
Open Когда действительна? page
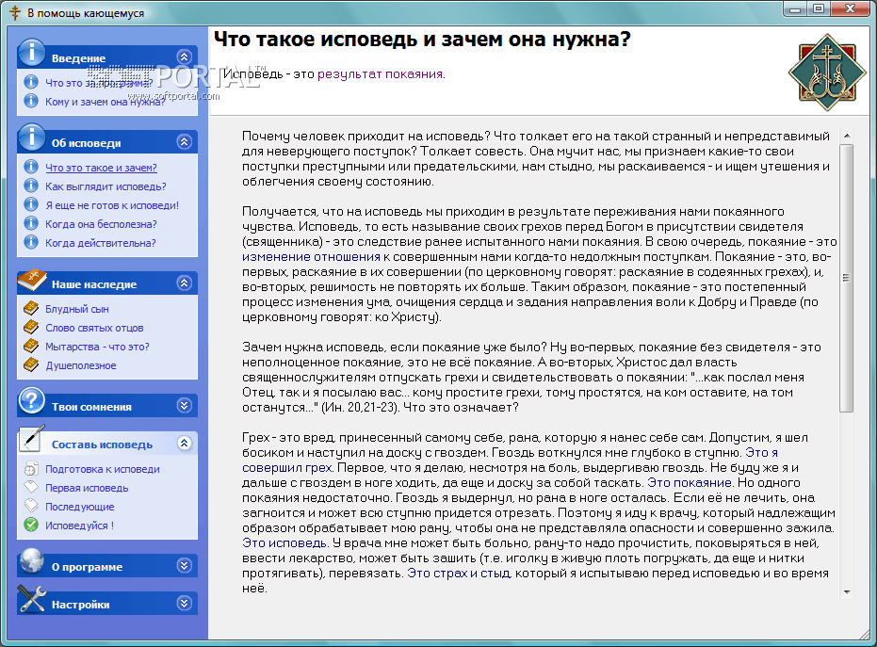(101, 243)
